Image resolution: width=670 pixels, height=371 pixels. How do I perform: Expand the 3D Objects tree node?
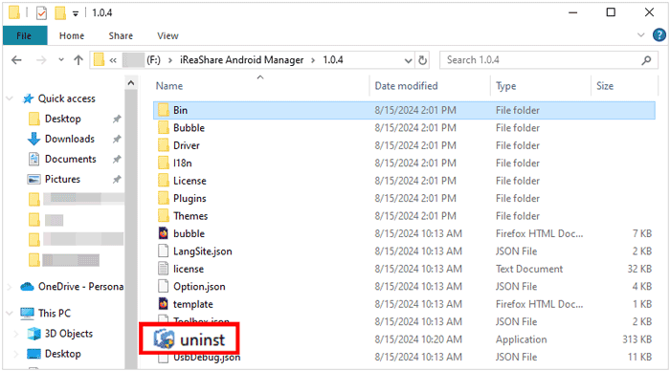[x=16, y=334]
